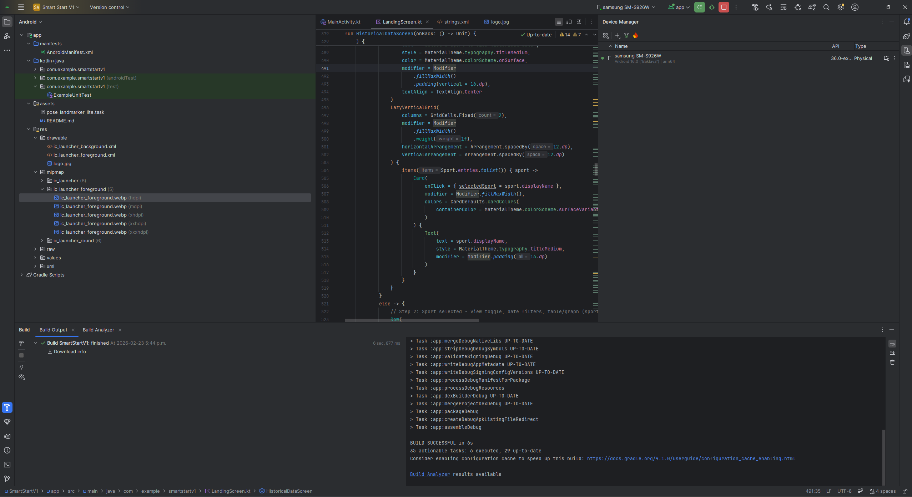
Task: Select logo.jpg in the drawable folder
Action: click(x=62, y=163)
